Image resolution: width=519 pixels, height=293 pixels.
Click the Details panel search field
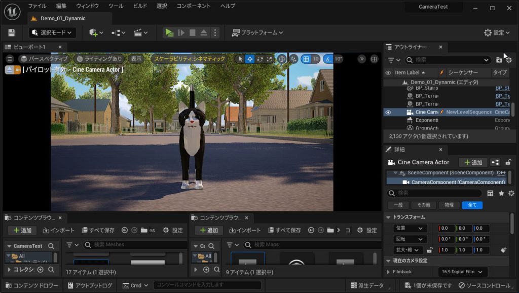tap(434, 193)
